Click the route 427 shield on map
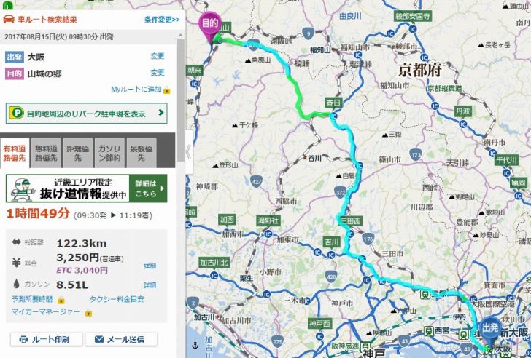The height and width of the screenshot is (358, 531). click(257, 181)
